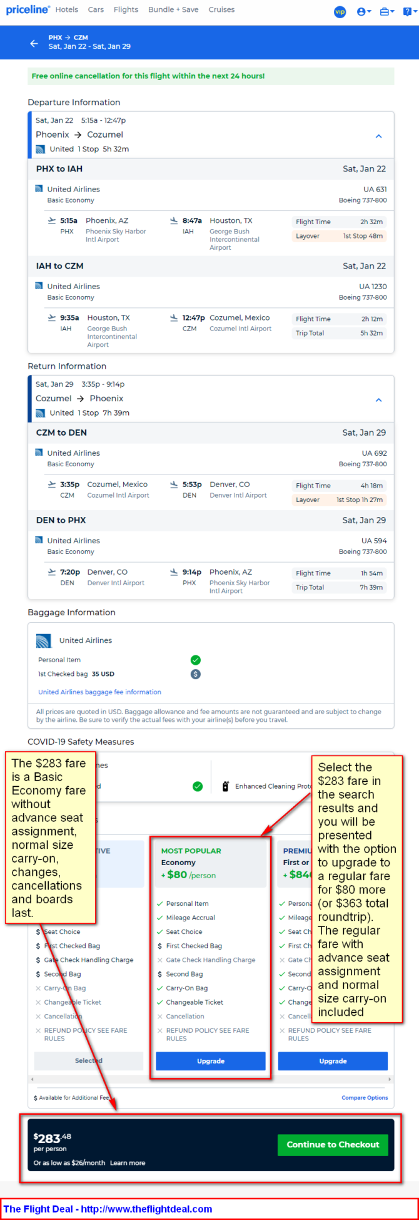Open the My Trips suitcase dropdown

[x=387, y=12]
